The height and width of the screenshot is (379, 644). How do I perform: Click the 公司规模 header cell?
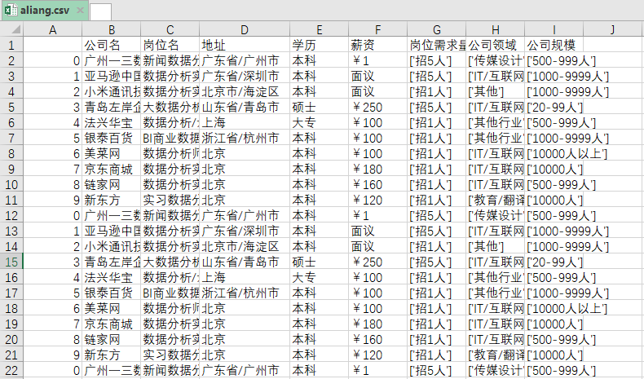tap(554, 45)
